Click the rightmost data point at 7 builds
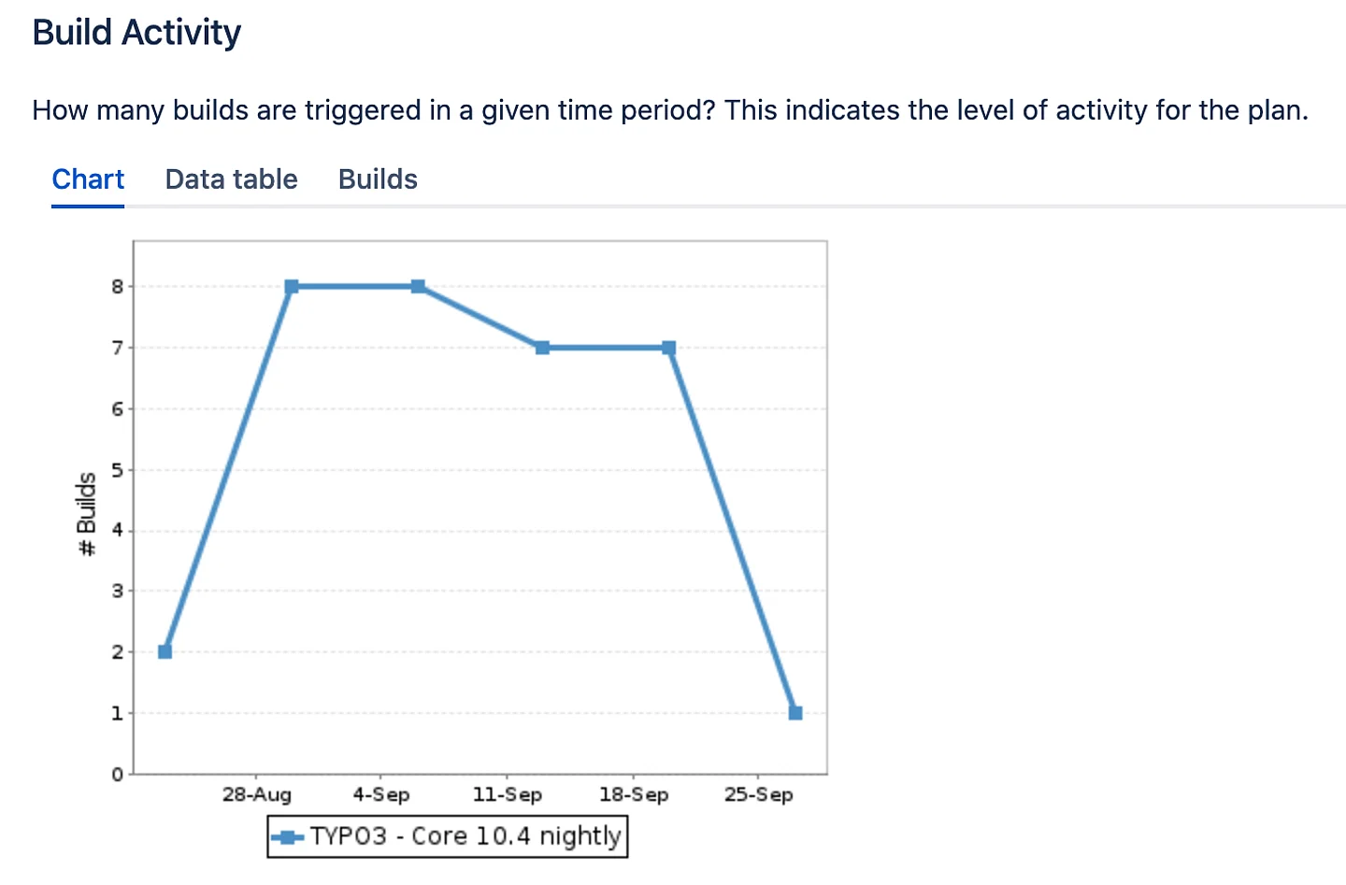The image size is (1346, 885). (668, 348)
